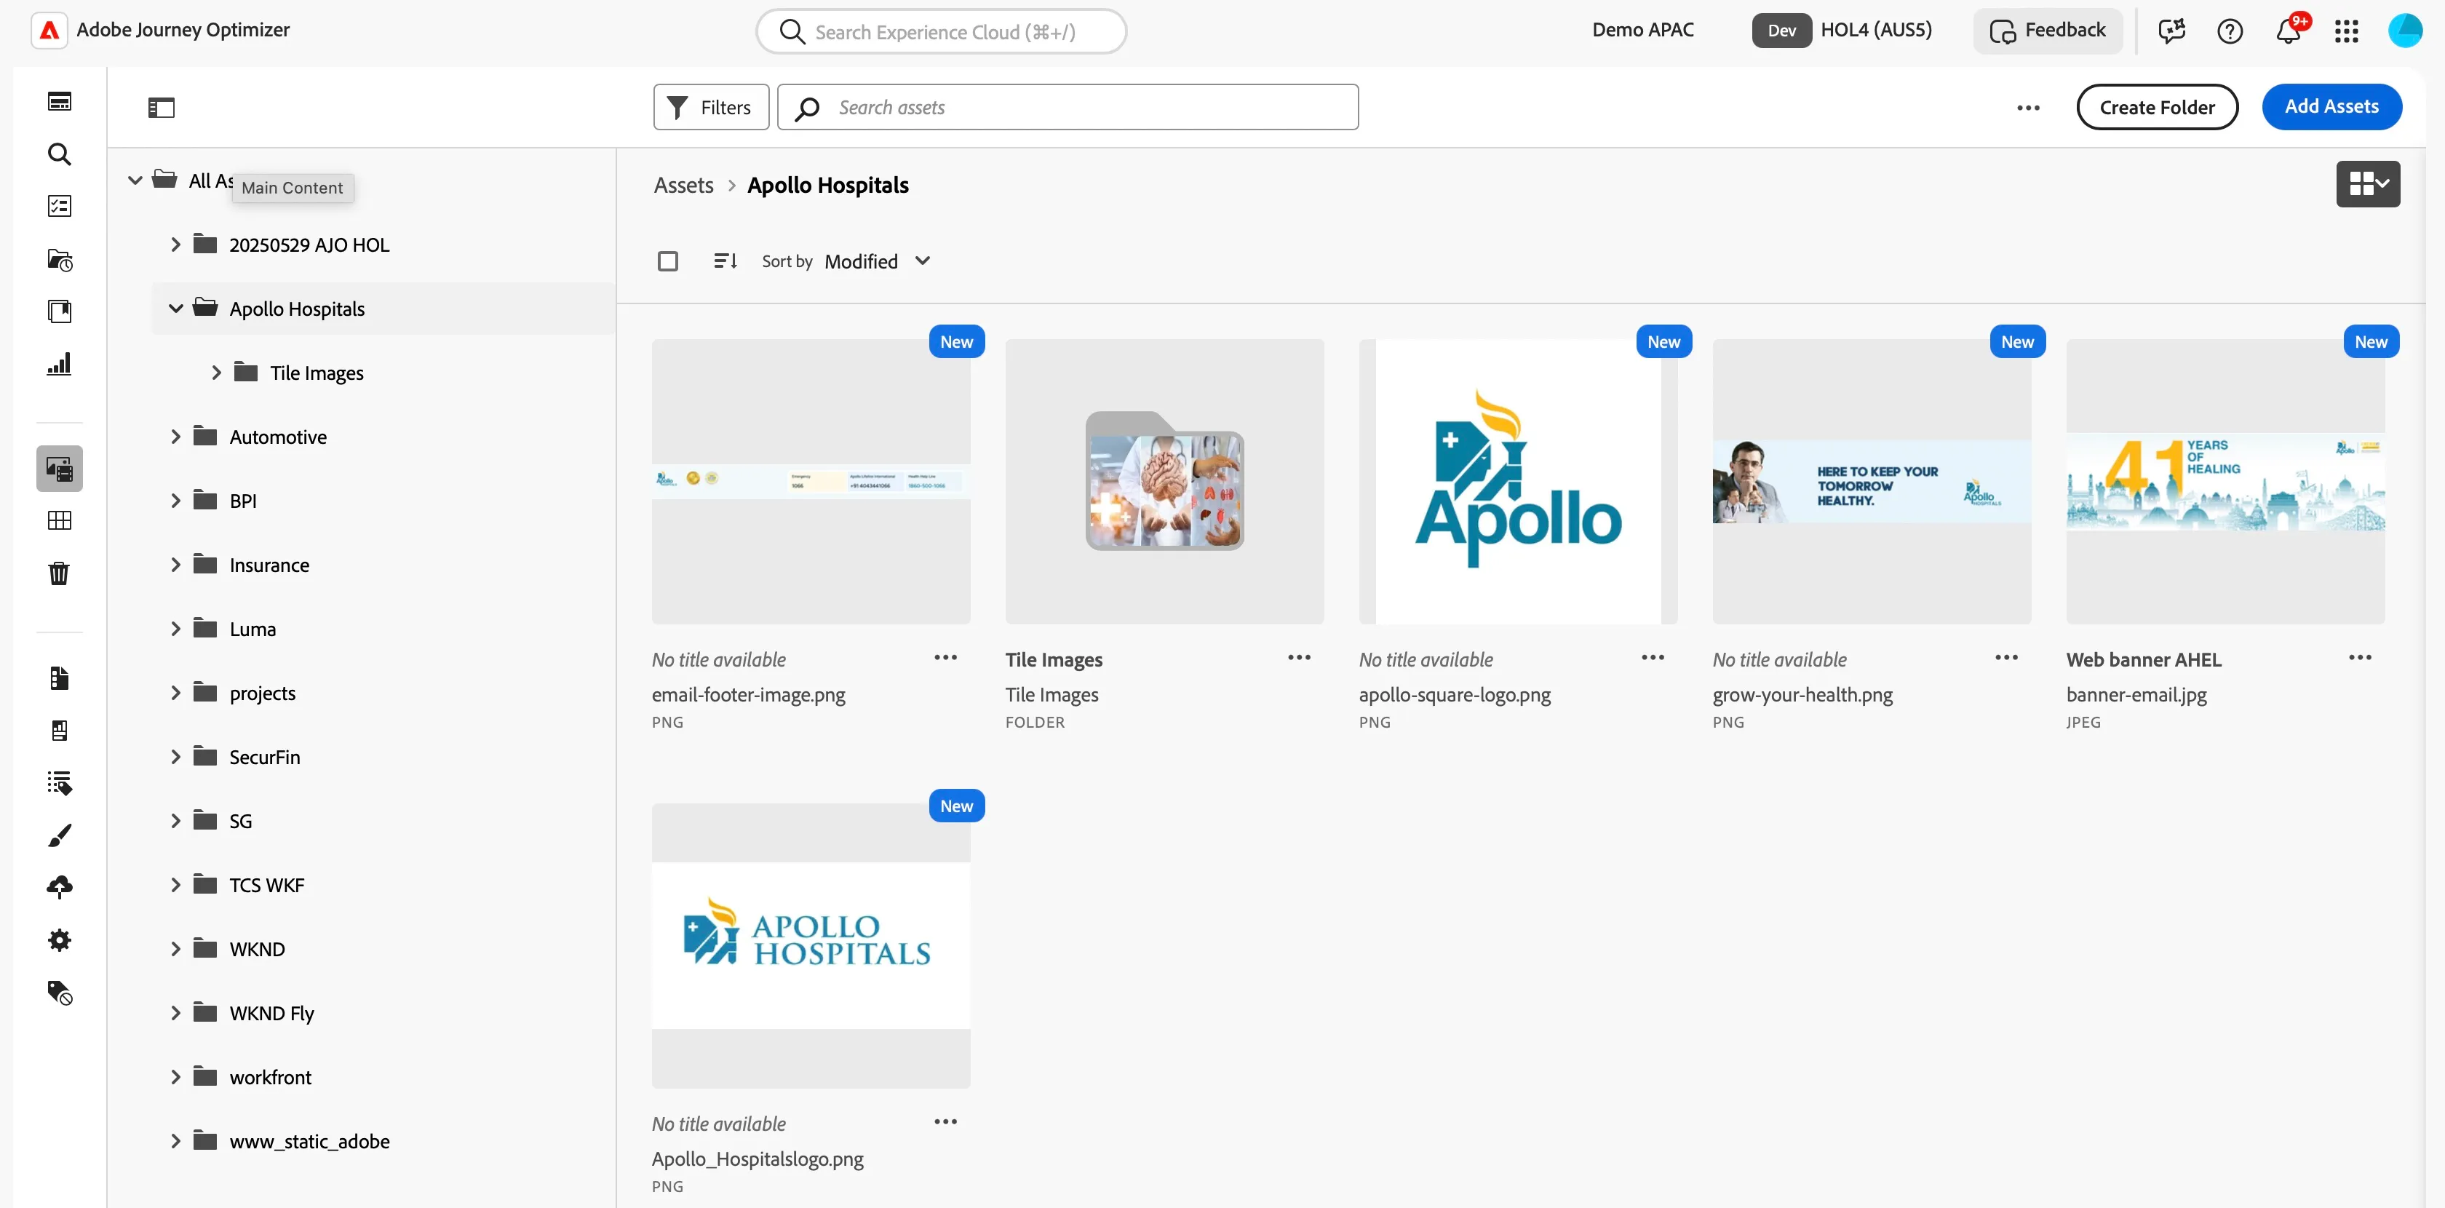Screen dimensions: 2445x1208
Task: Click the Feedback button
Action: pyautogui.click(x=2047, y=31)
